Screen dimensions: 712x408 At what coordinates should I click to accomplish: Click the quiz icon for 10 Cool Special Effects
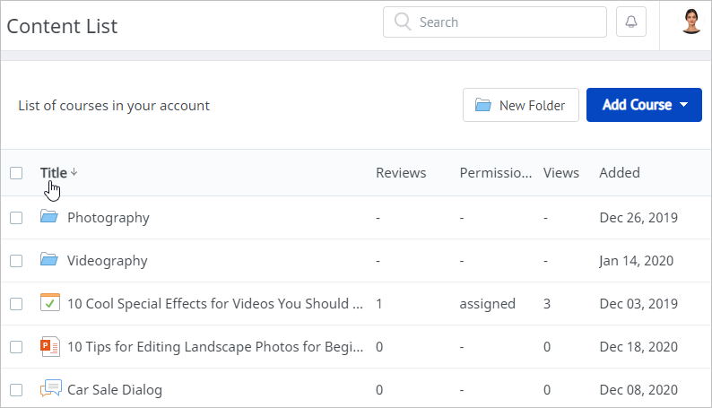[50, 303]
